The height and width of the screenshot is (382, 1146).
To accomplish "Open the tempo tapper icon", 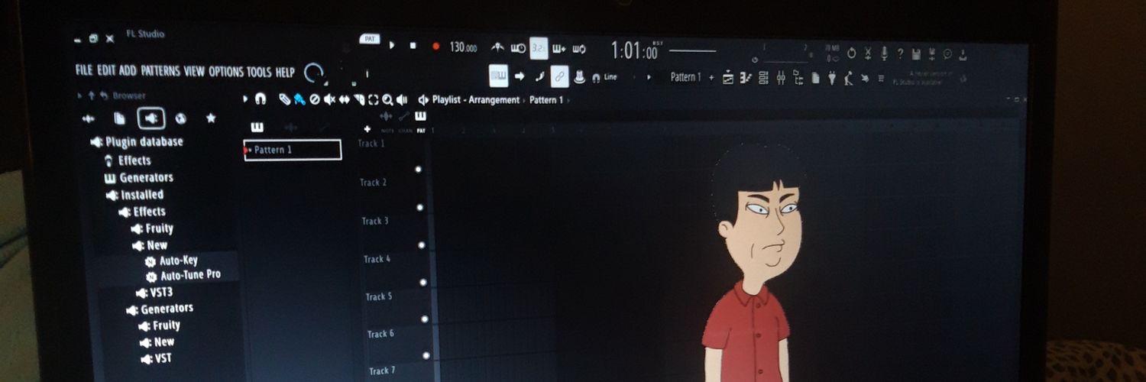I will pos(849,78).
